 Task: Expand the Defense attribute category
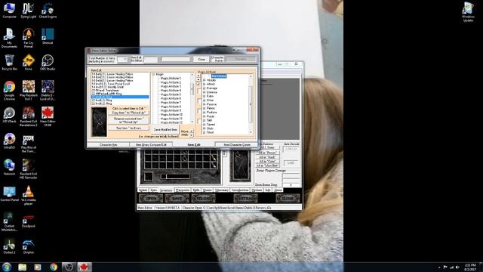[205, 92]
